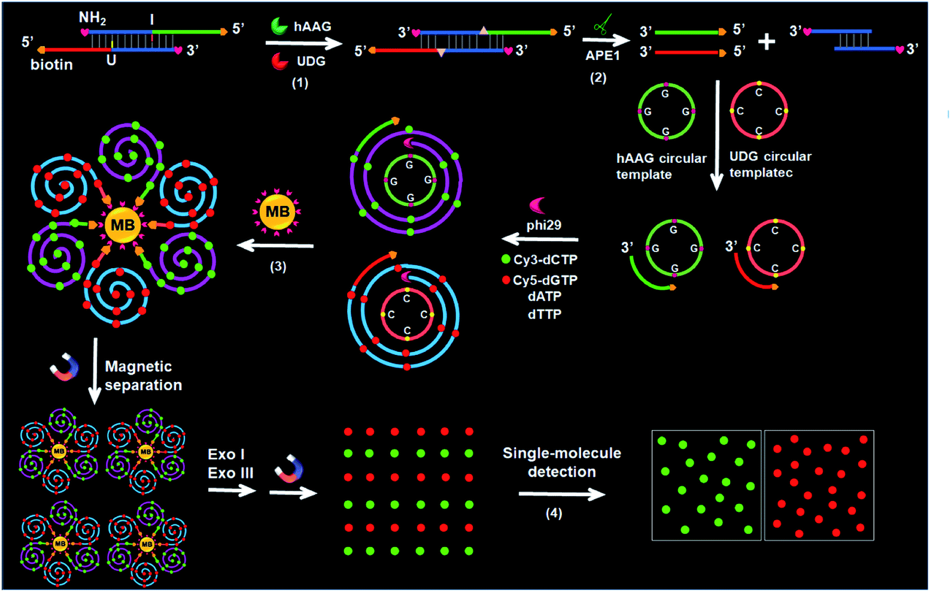Click the hAAG text label

[x=312, y=26]
